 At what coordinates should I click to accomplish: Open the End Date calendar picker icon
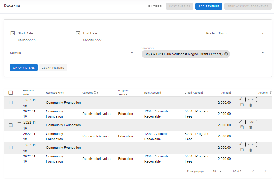click(x=78, y=33)
